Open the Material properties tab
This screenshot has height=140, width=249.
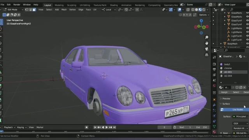pos(214,132)
